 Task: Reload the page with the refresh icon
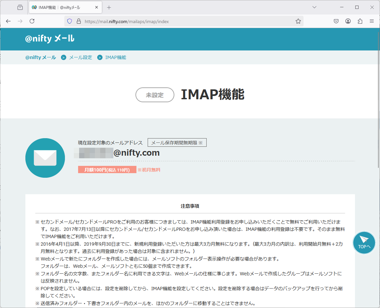pyautogui.click(x=32, y=21)
